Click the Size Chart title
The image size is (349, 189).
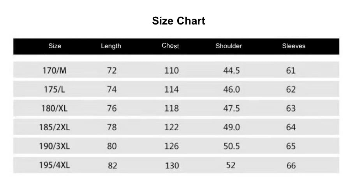[x=178, y=21]
